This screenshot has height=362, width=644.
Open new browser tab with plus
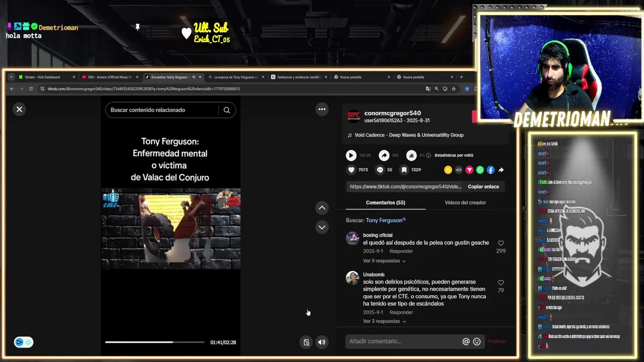[461, 77]
